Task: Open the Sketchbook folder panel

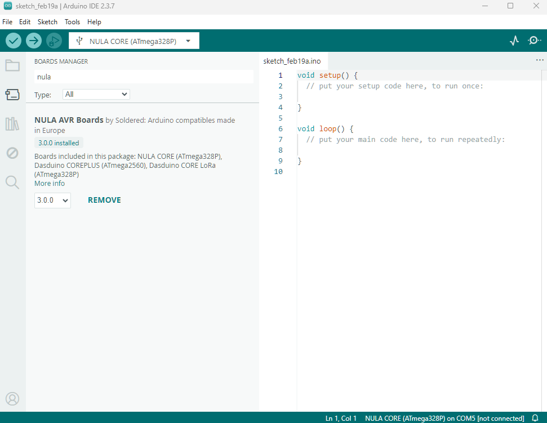Action: [12, 65]
